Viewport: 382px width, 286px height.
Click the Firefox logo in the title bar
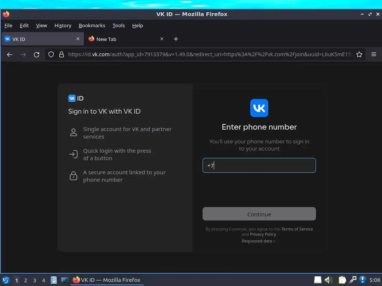(x=6, y=14)
